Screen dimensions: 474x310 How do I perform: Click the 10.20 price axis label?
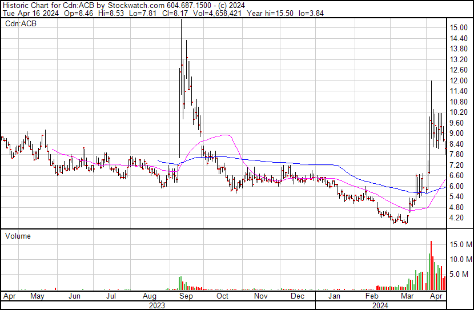(x=459, y=112)
